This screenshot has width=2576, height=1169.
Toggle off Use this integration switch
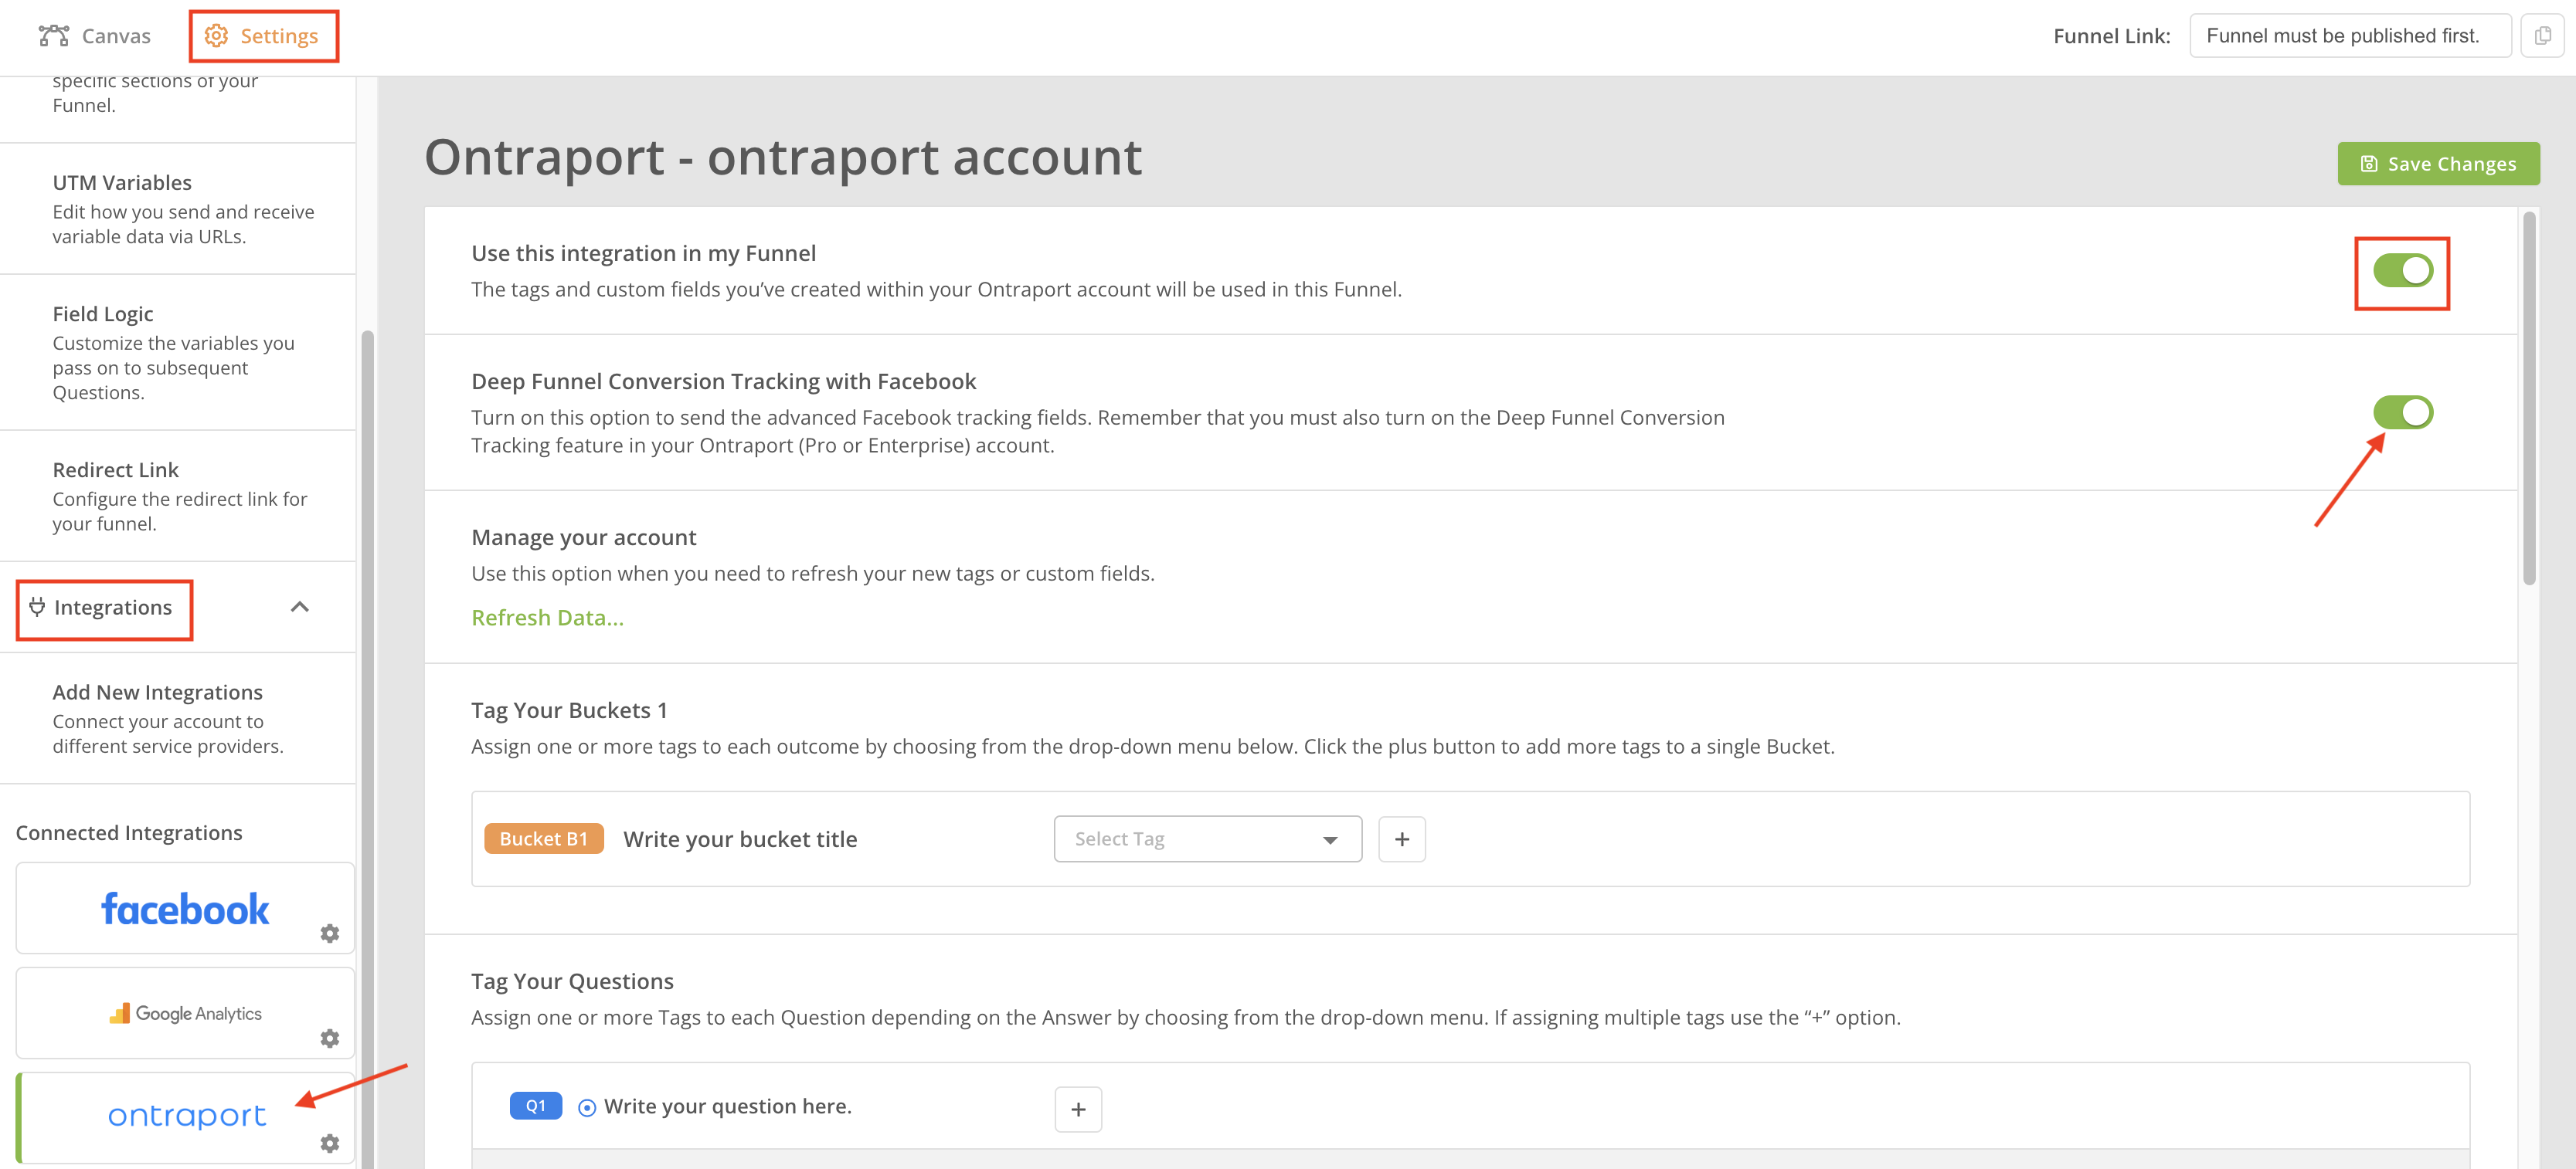(x=2402, y=269)
